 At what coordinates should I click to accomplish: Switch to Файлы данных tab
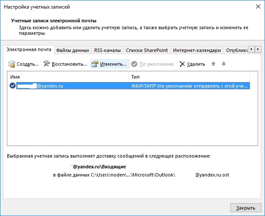(x=73, y=50)
